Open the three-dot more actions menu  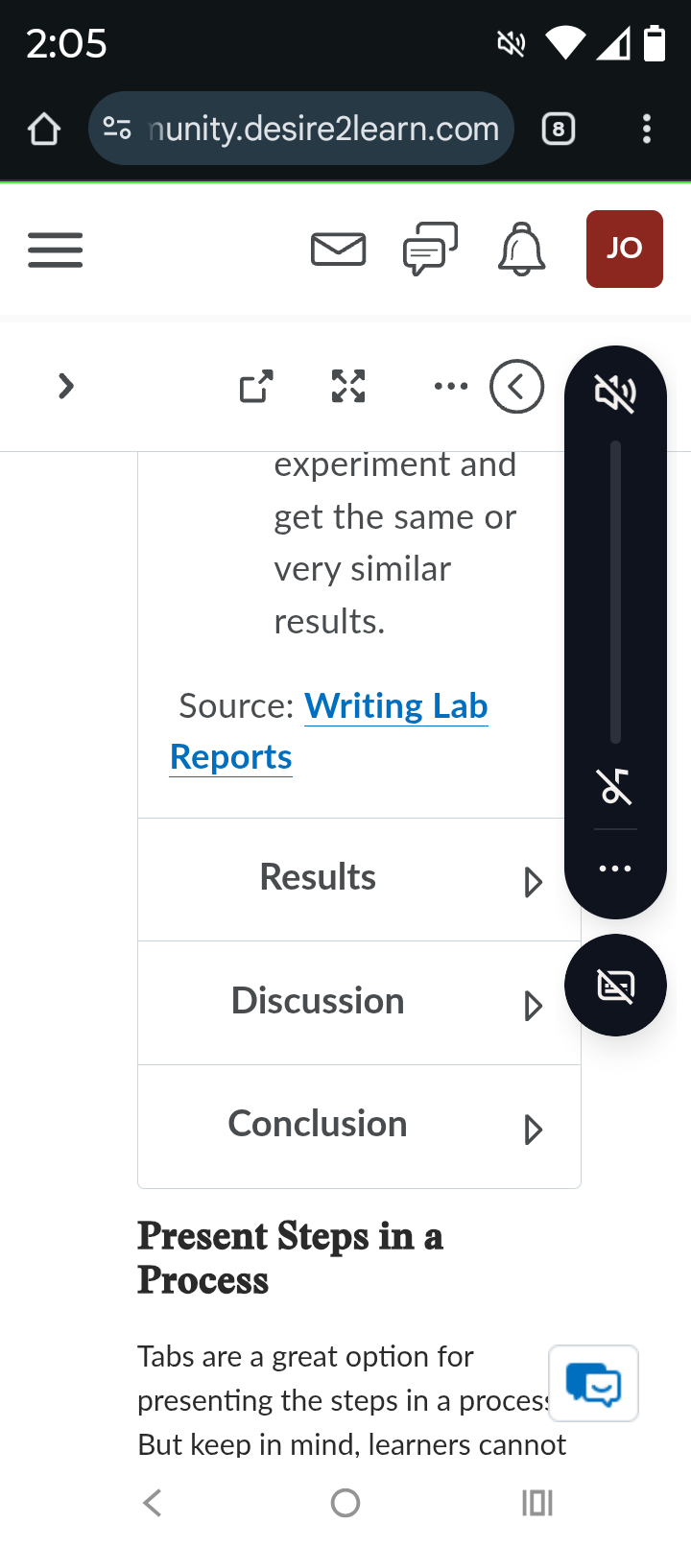[x=451, y=387]
